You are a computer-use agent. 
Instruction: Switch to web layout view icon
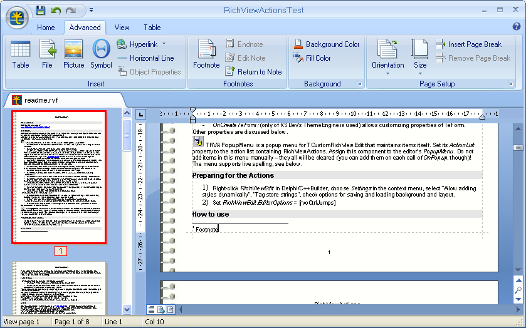(160, 310)
